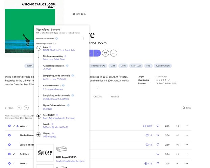The width and height of the screenshot is (210, 168).
Task: Open more options for Look To The Sky
Action: [x=186, y=145]
